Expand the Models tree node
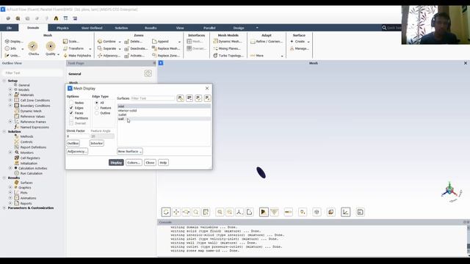Image resolution: width=470 pixels, height=264 pixels. tap(10, 89)
